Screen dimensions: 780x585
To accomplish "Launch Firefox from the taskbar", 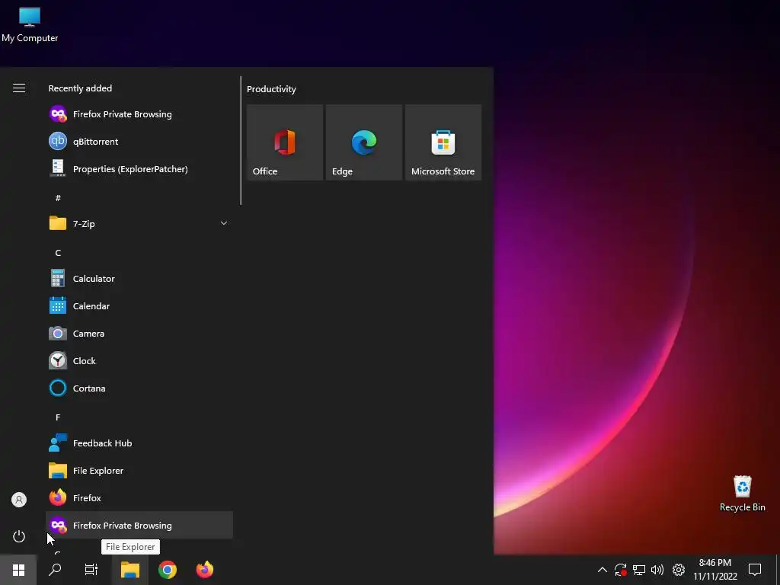I will pos(204,570).
